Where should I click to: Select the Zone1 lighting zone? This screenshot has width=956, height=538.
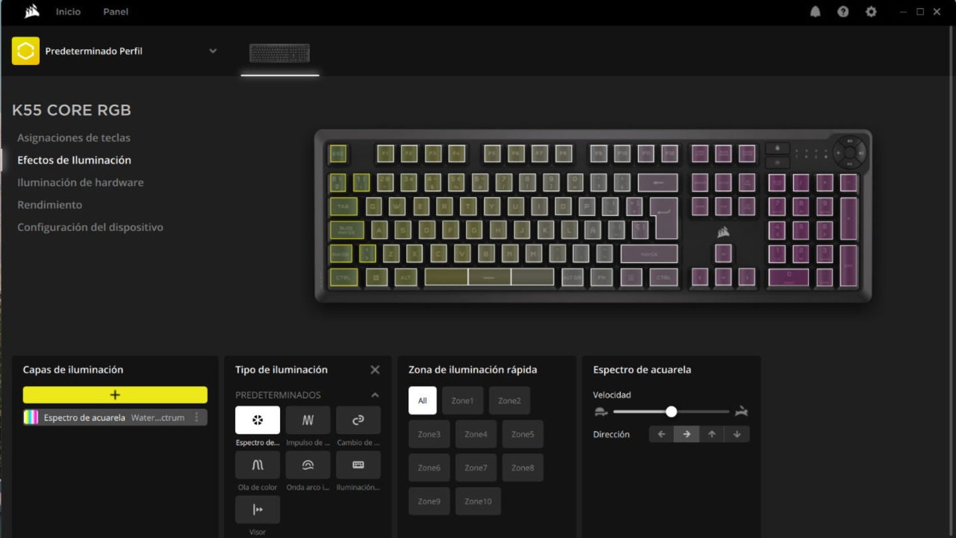pos(462,400)
